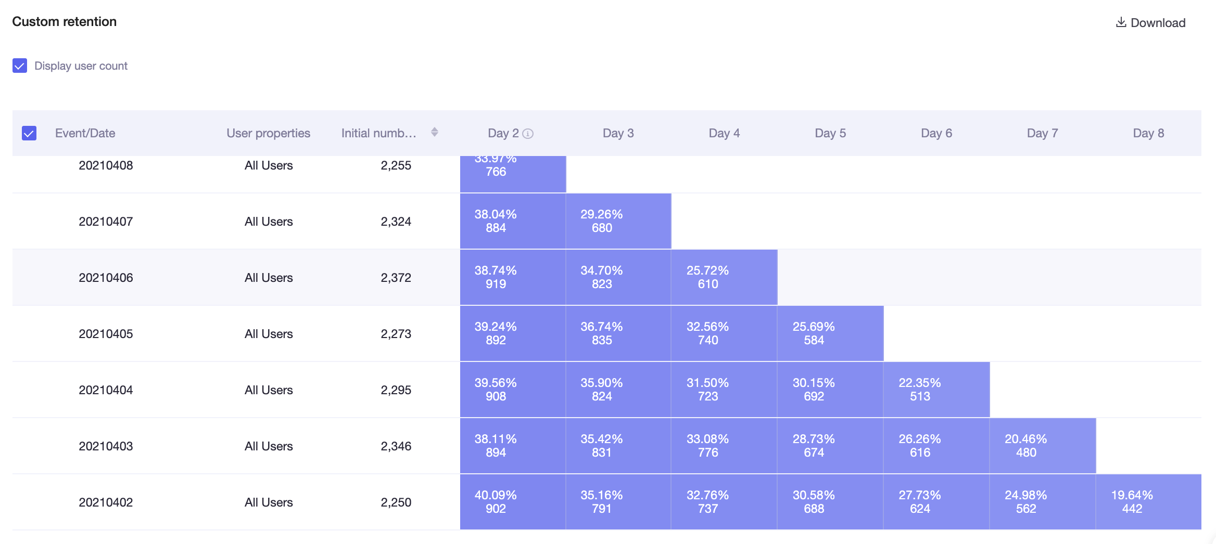Click the Day 3 column header
The width and height of the screenshot is (1216, 544).
(x=618, y=133)
